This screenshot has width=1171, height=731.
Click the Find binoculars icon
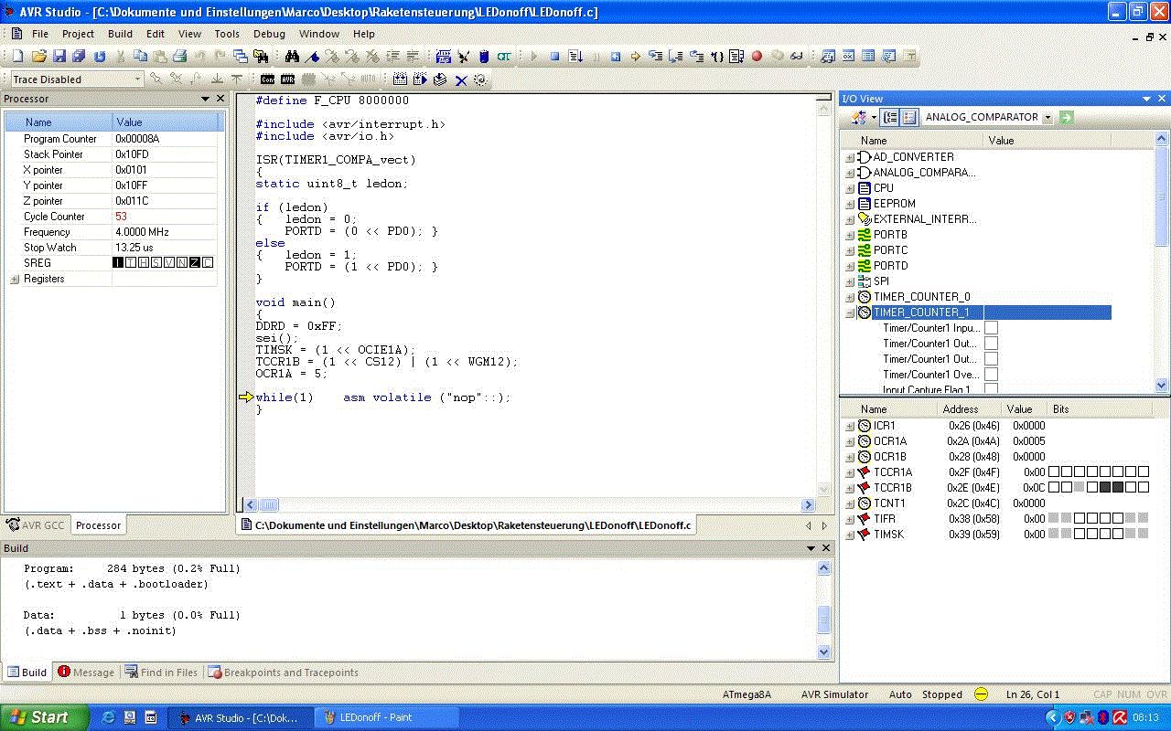tap(293, 57)
